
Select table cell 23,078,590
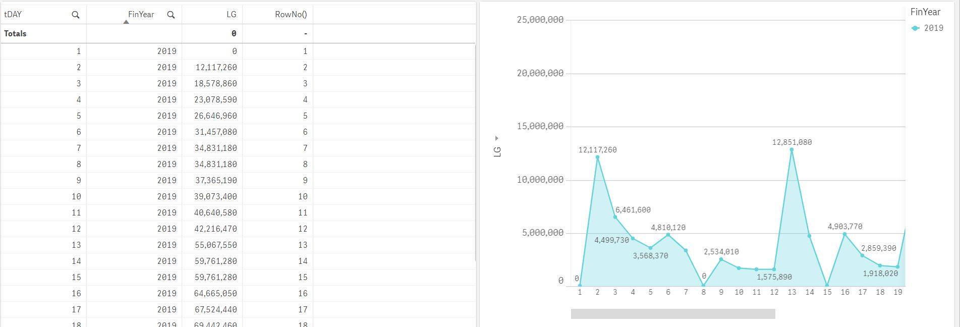click(x=215, y=99)
